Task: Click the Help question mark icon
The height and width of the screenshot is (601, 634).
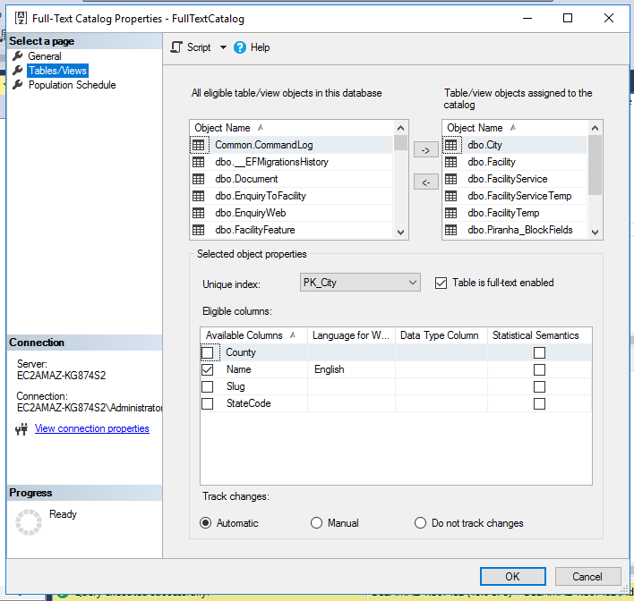Action: pyautogui.click(x=240, y=47)
